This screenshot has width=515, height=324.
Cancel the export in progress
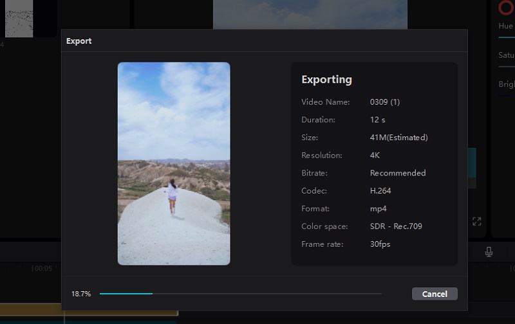point(435,294)
